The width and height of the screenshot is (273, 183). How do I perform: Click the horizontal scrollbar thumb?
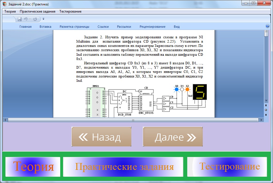(133, 120)
